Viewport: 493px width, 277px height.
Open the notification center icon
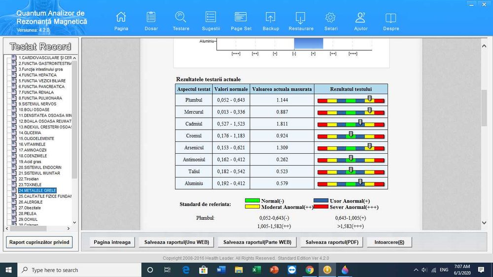481,270
